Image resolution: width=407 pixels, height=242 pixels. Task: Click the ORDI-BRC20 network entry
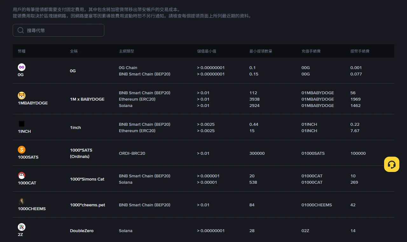tap(132, 153)
